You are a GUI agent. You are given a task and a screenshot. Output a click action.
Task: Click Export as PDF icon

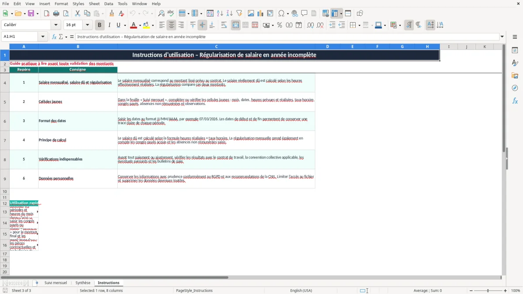tap(47, 14)
